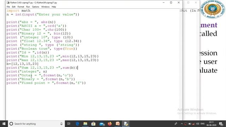Open File Explorer from the taskbar
The width and height of the screenshot is (226, 127).
click(x=85, y=124)
